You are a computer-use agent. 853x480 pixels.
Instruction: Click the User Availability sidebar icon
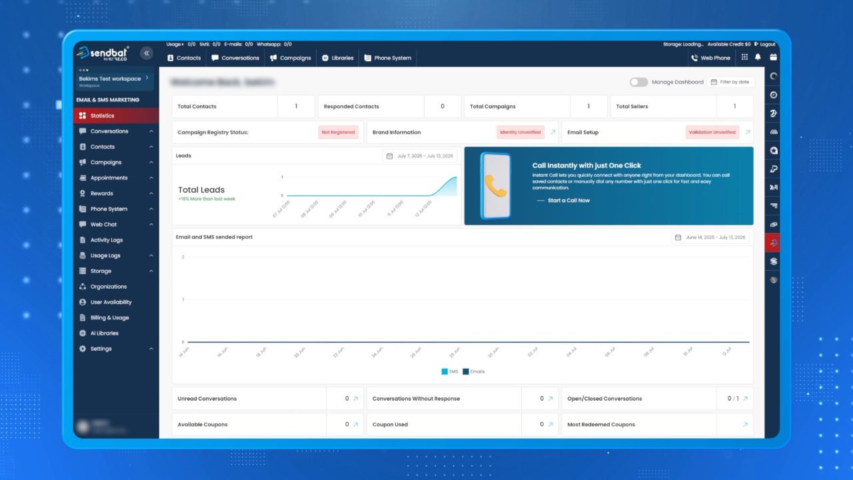pos(83,302)
